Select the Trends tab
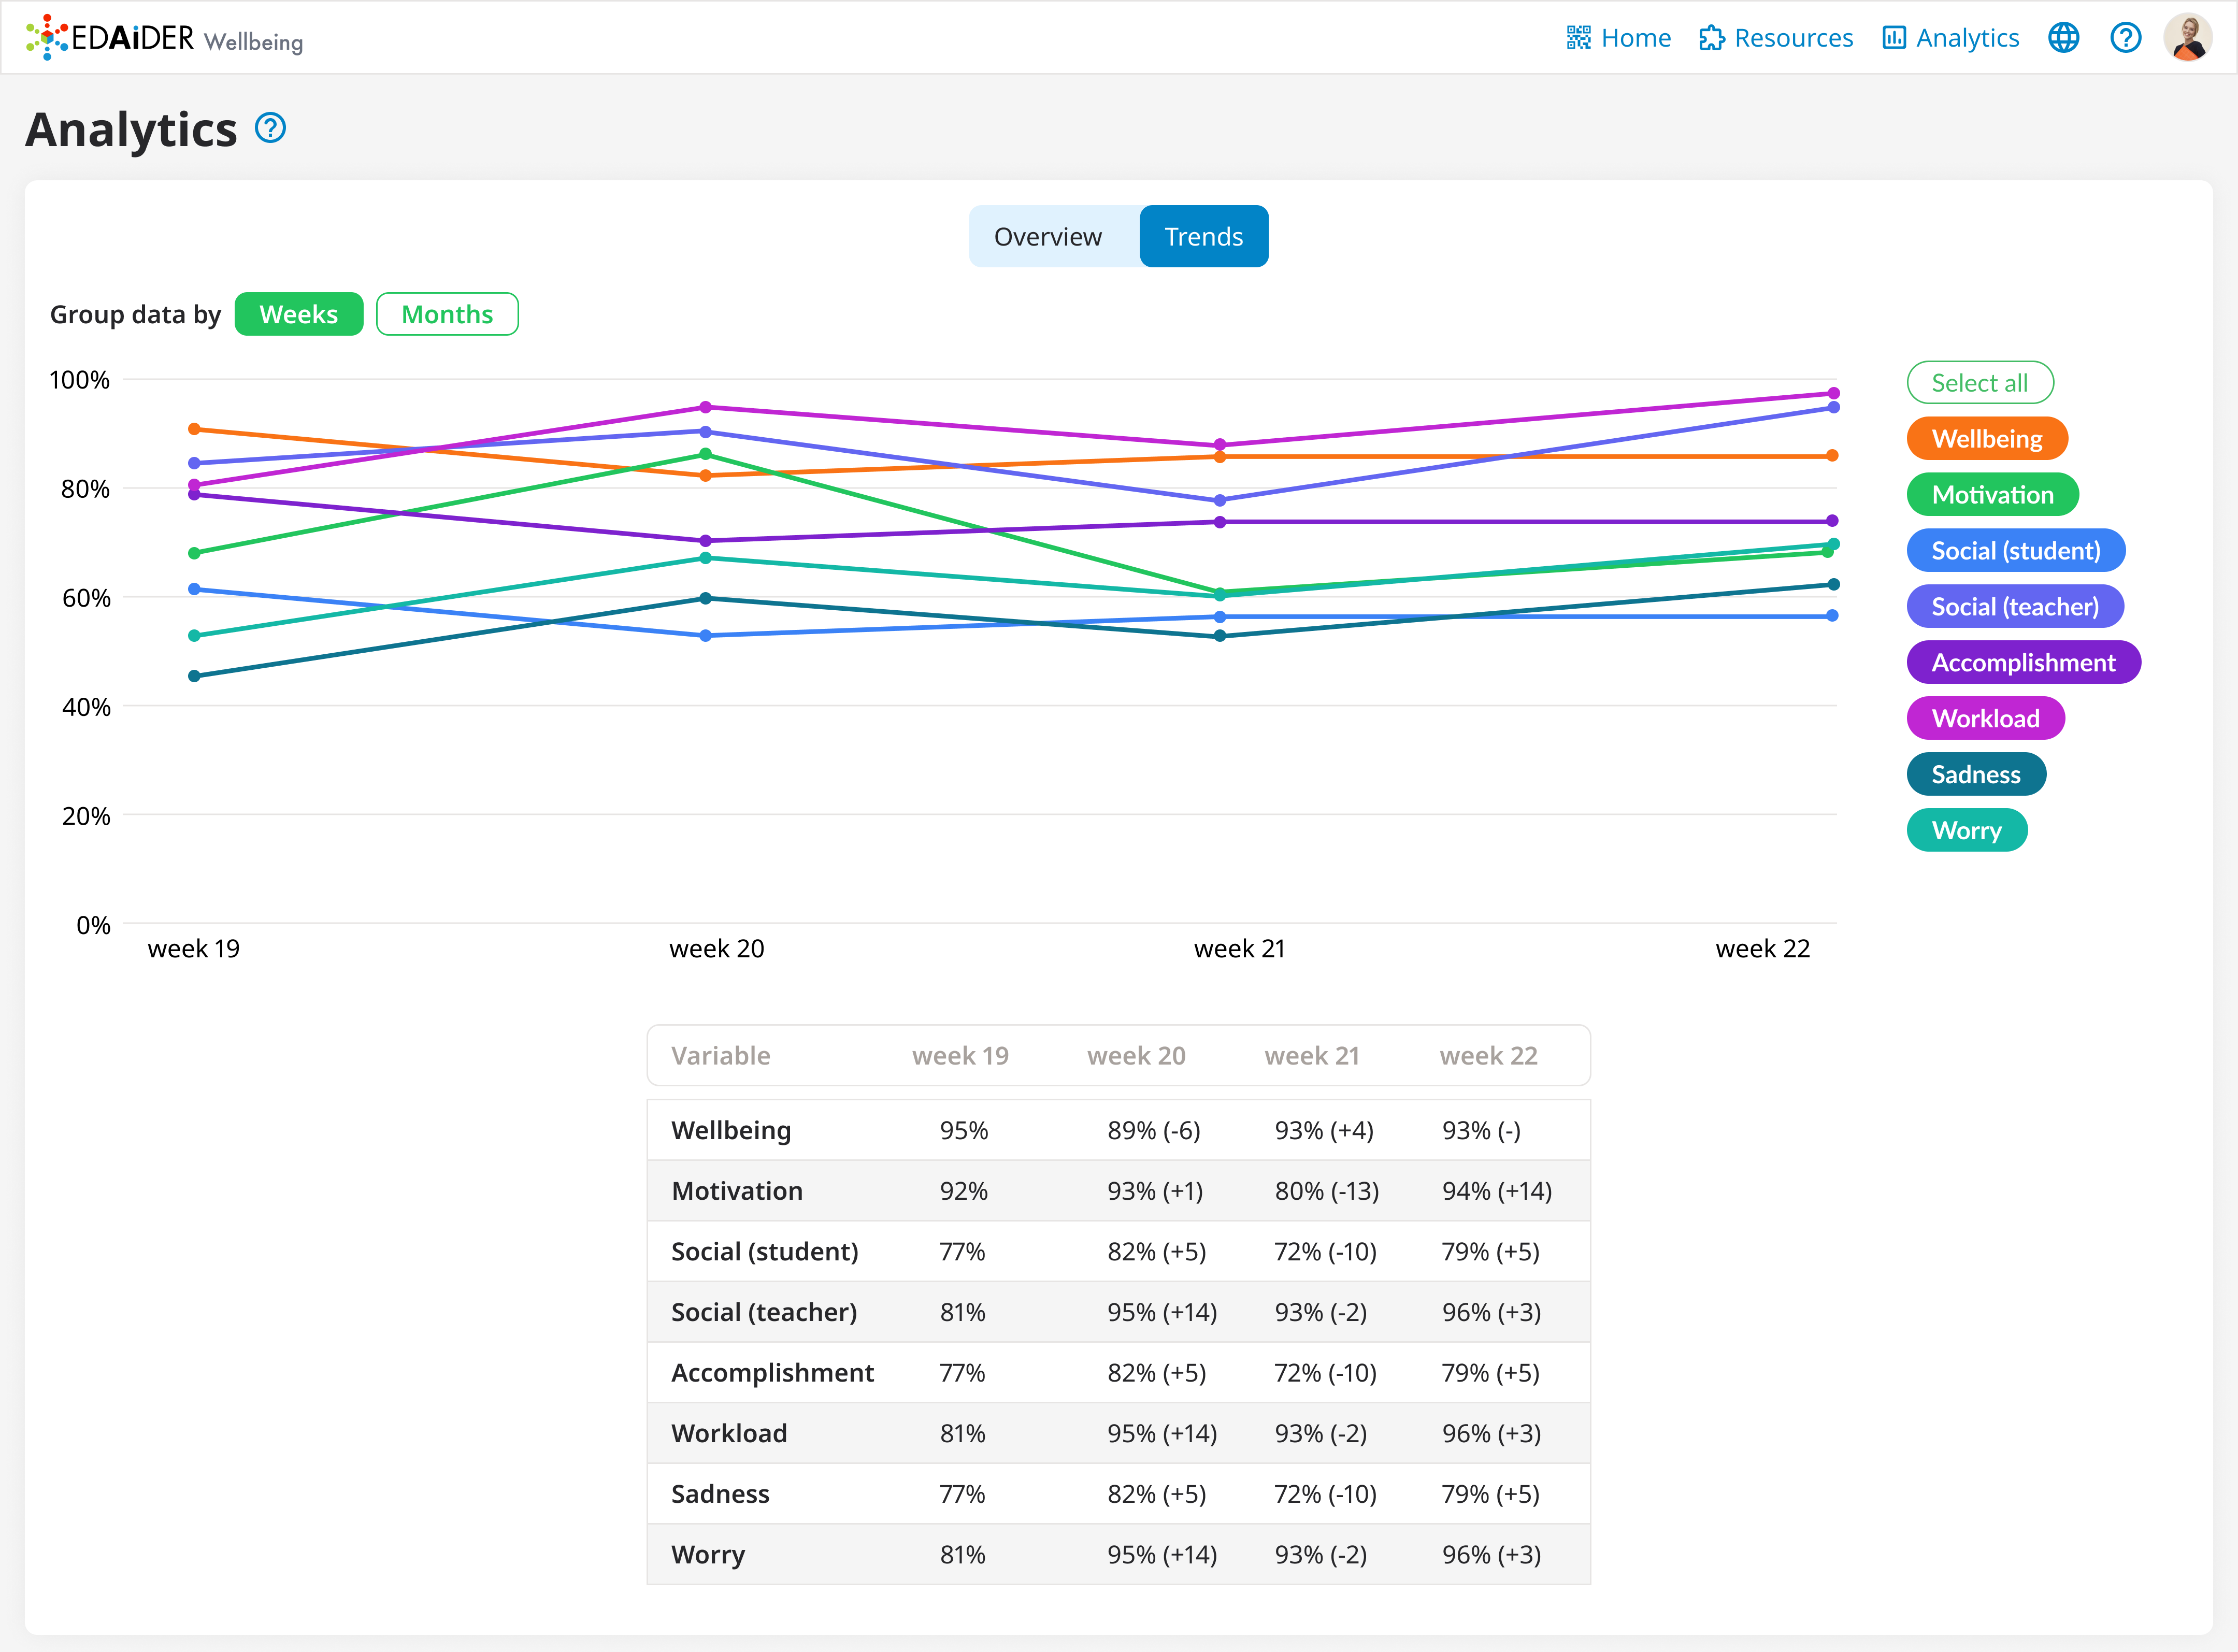 pos(1203,237)
